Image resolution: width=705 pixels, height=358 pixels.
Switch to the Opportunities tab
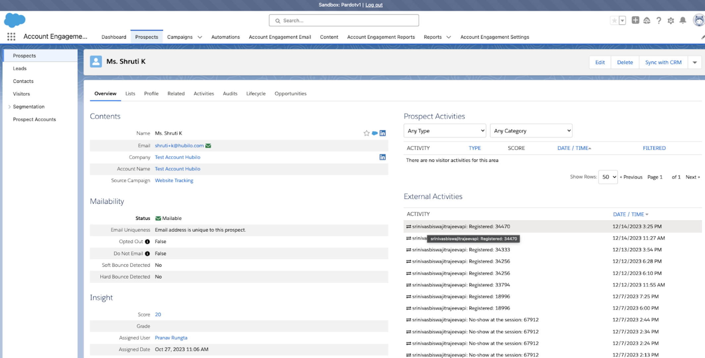click(x=290, y=94)
